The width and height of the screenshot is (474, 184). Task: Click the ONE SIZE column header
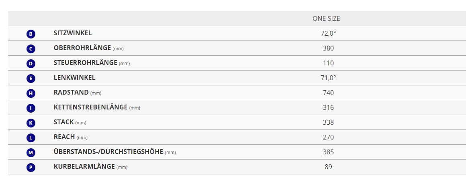326,19
